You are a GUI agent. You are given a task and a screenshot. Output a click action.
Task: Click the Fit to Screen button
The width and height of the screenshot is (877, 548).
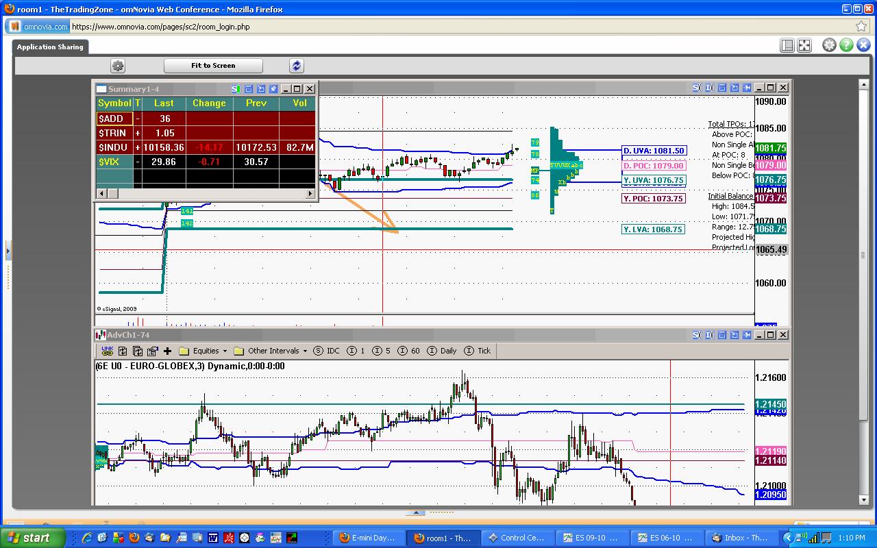[x=213, y=66]
